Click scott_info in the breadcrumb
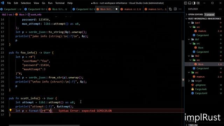Viewport: 224px width, 126px height. pos(36,15)
